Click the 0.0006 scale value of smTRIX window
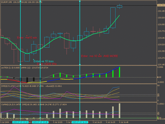 [161, 67]
